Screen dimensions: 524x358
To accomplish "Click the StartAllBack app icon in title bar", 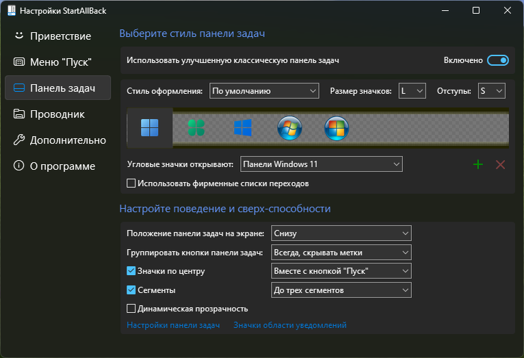I will pos(12,10).
